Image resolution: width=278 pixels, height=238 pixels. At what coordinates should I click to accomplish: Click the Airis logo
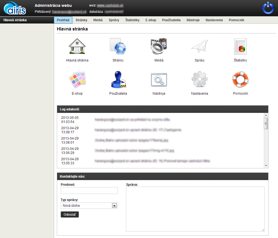(x=15, y=8)
